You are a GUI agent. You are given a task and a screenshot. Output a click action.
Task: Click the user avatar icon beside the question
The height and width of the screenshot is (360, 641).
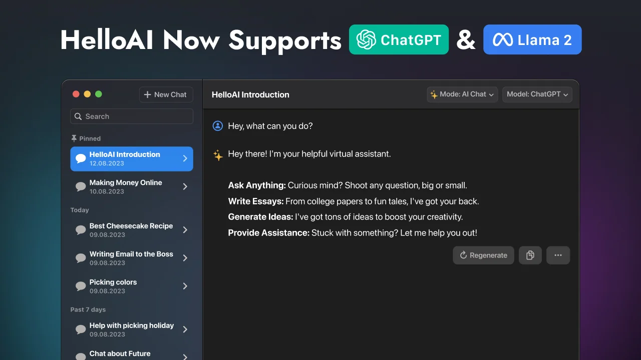[217, 126]
